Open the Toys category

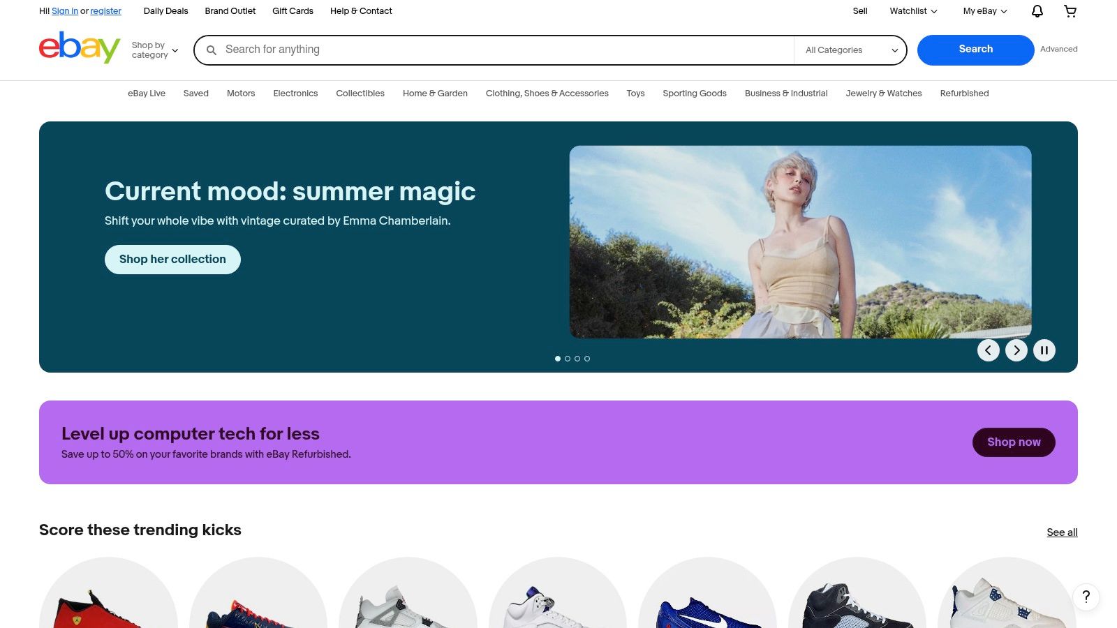[x=635, y=94]
